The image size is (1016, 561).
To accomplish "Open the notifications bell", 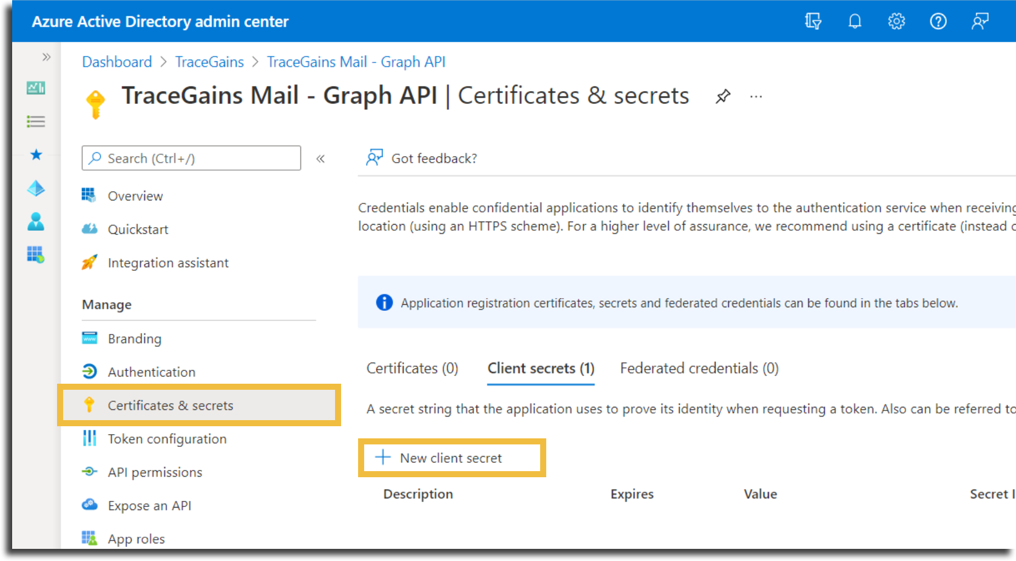I will [855, 21].
